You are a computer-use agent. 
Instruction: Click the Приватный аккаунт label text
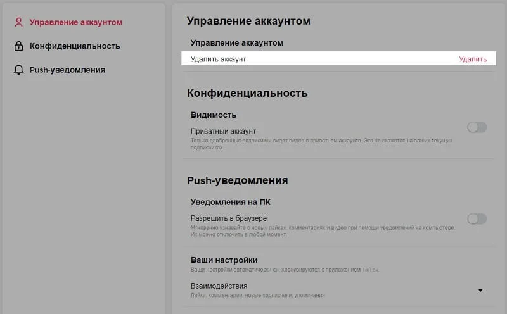(x=223, y=131)
